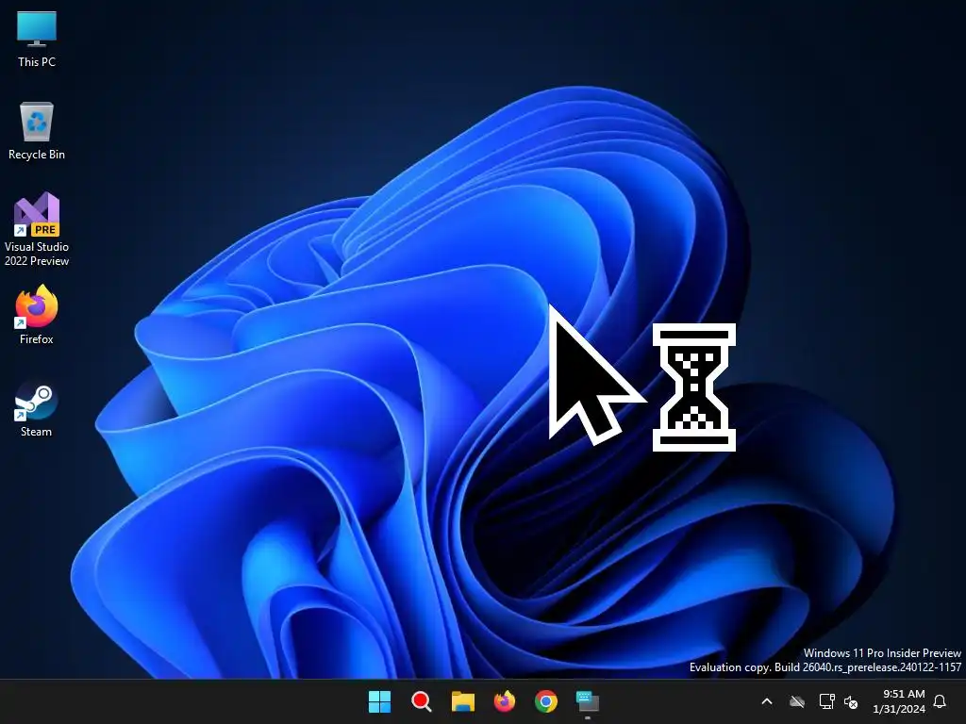This screenshot has width=966, height=724.
Task: Launch Google Chrome from the taskbar
Action: (x=546, y=701)
